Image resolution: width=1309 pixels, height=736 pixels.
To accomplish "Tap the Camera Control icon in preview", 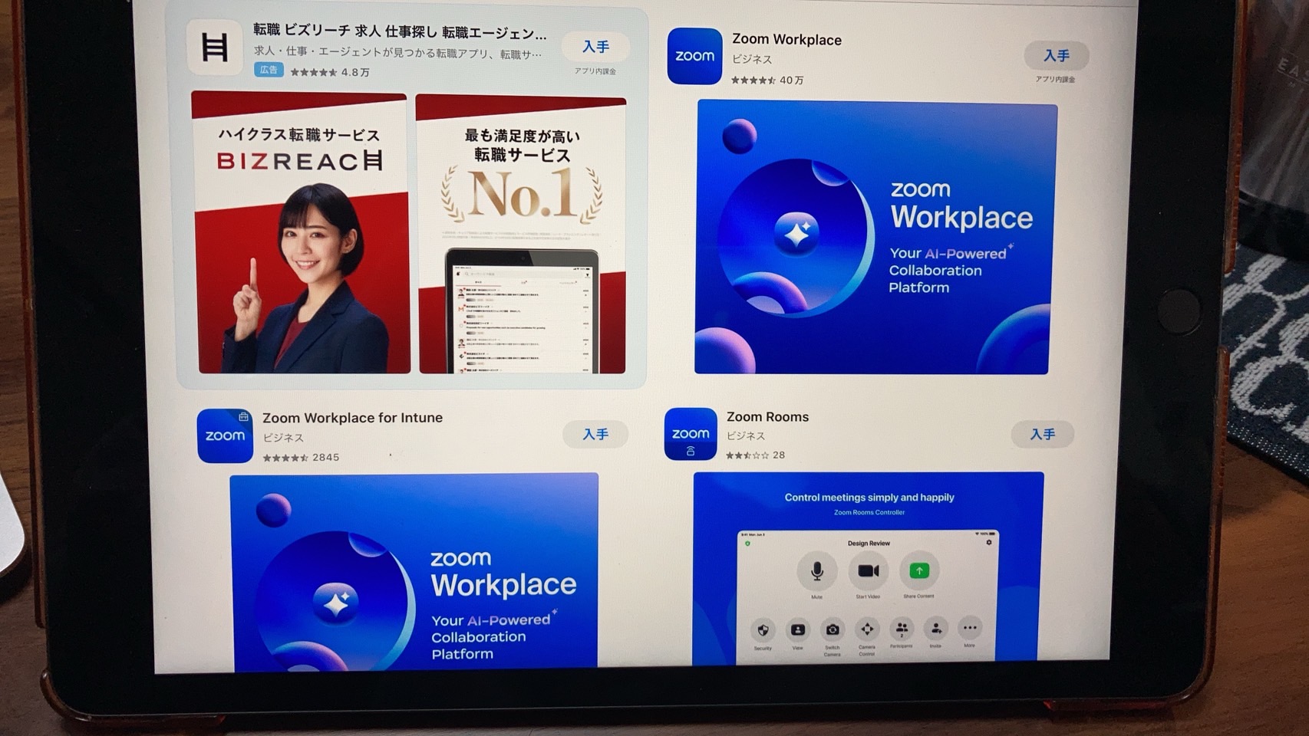I will pos(867,629).
